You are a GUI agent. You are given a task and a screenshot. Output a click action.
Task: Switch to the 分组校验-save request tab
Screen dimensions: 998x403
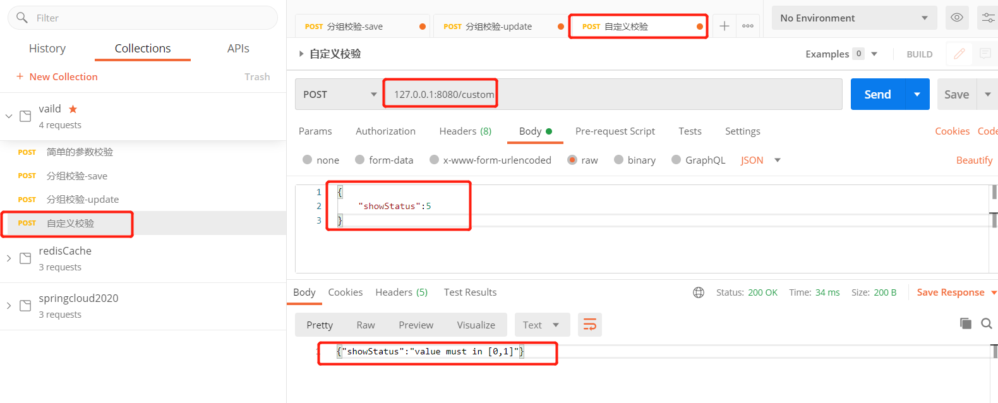tap(362, 26)
